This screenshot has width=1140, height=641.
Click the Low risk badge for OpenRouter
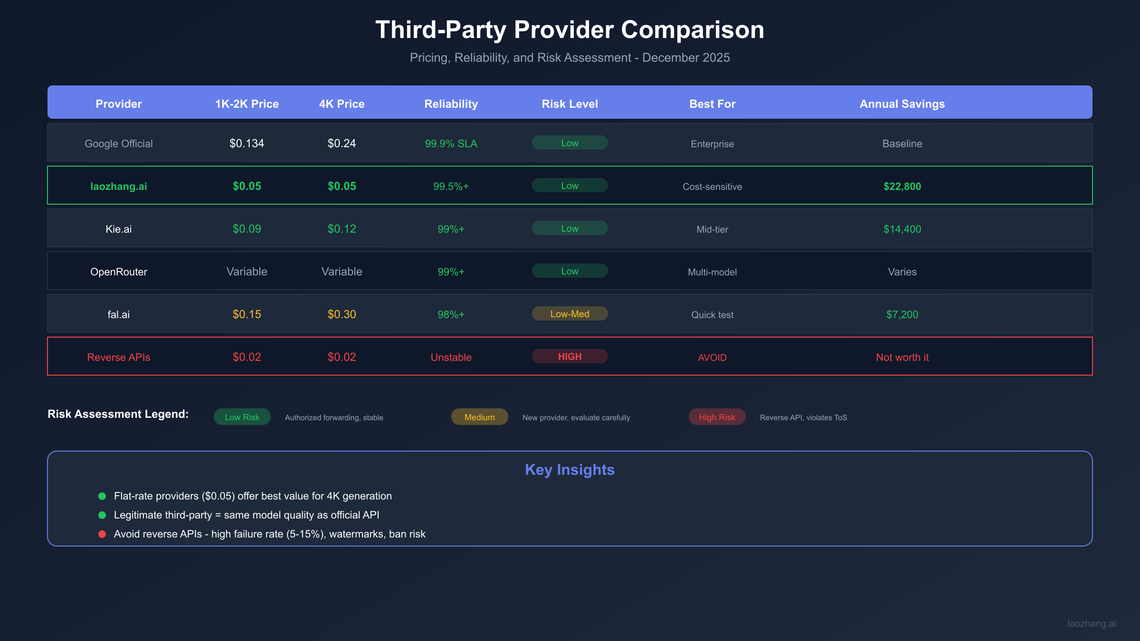point(570,271)
